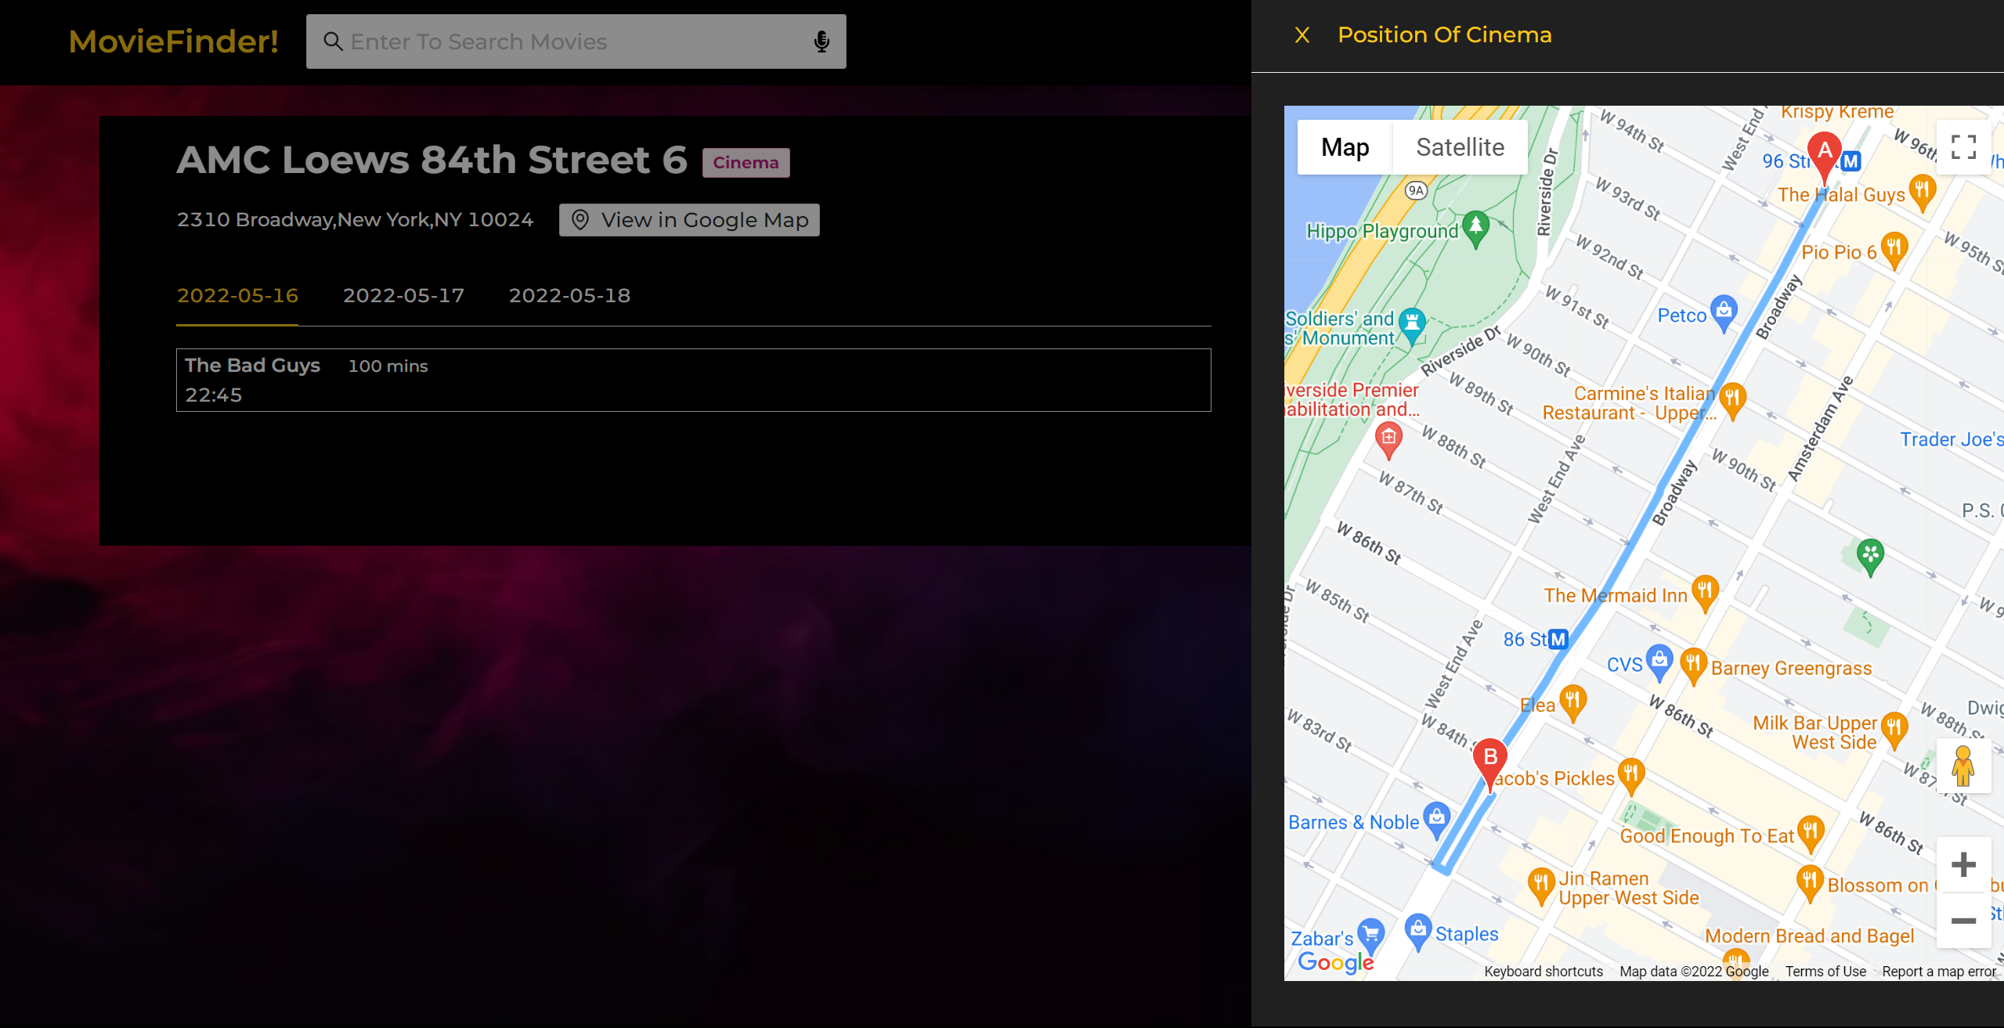This screenshot has width=2004, height=1028.
Task: Select the 2022-05-18 date tab
Action: pos(569,296)
